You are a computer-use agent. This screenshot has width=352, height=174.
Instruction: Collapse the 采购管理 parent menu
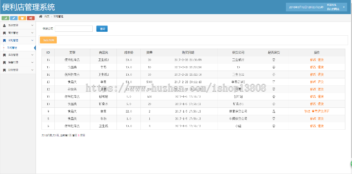[x=18, y=40]
